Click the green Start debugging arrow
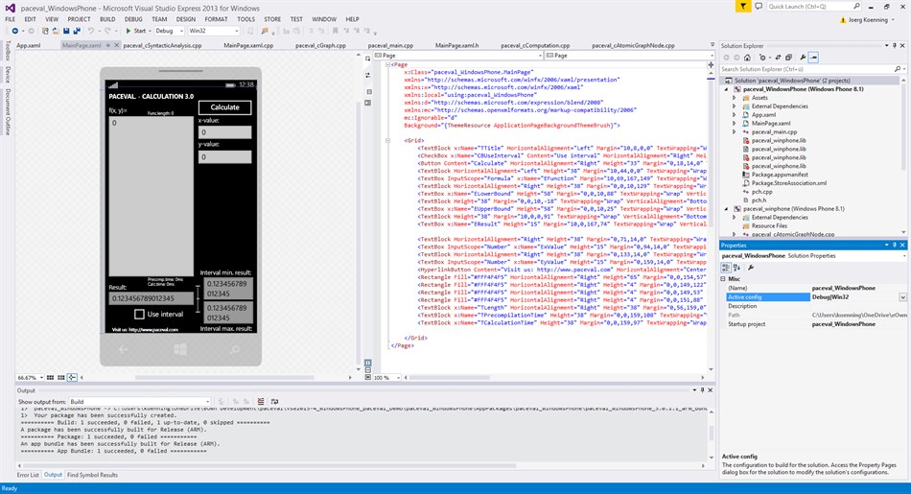The height and width of the screenshot is (494, 911). point(128,31)
